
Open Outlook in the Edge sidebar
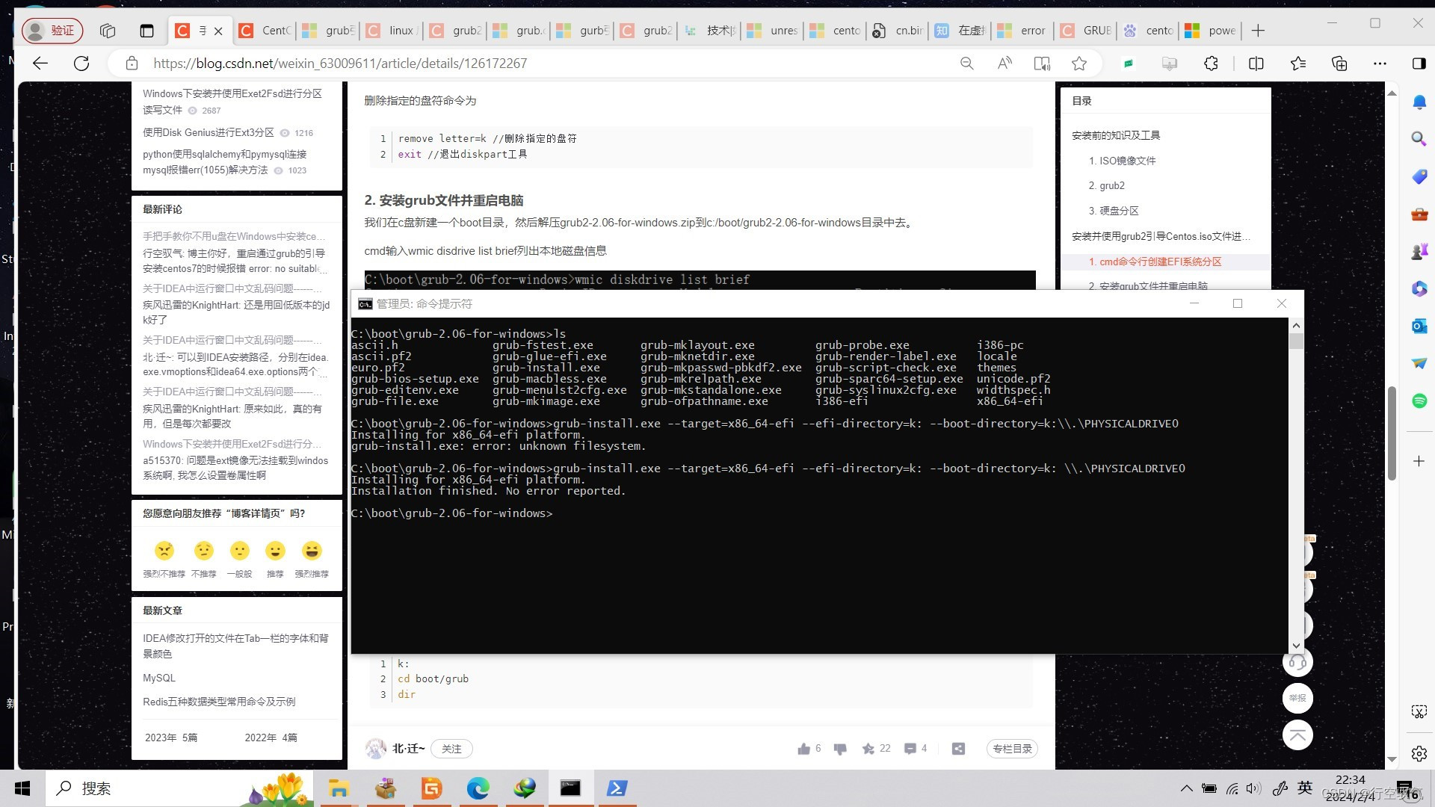pyautogui.click(x=1419, y=327)
